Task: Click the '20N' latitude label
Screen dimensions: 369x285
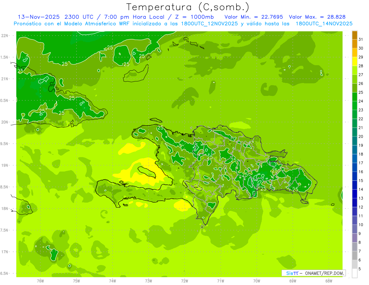Action: pos(5,122)
